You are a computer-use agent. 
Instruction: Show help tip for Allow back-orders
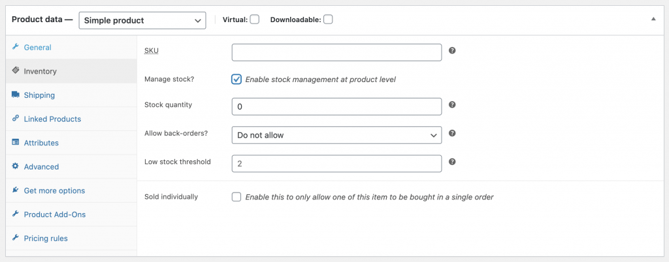click(452, 133)
